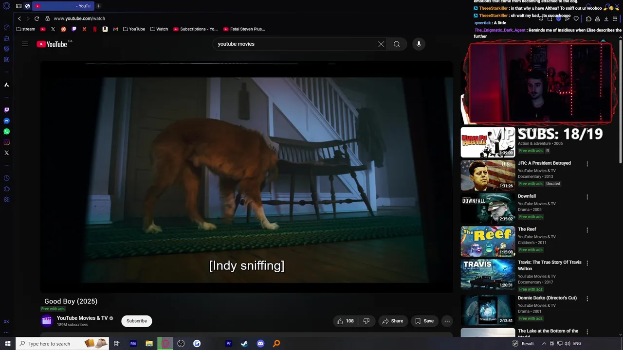
Task: Play the Kung Fu Hustle thumbnail
Action: pos(488,142)
